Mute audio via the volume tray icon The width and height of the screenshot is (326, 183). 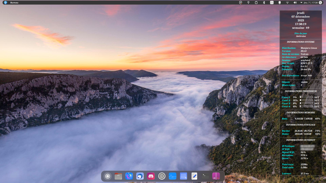(295, 3)
